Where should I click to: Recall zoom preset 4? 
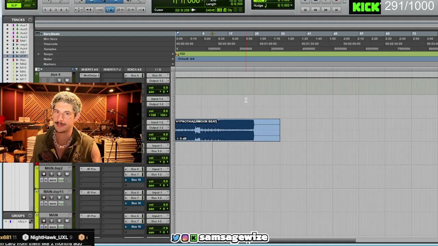61,10
